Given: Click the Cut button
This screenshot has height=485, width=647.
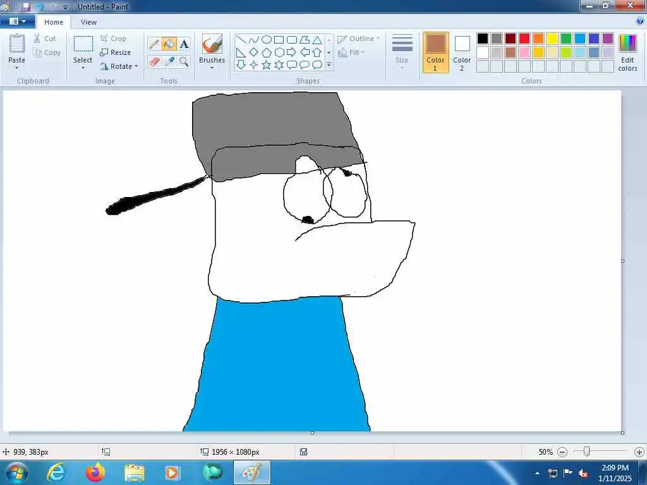Looking at the screenshot, I should 45,39.
